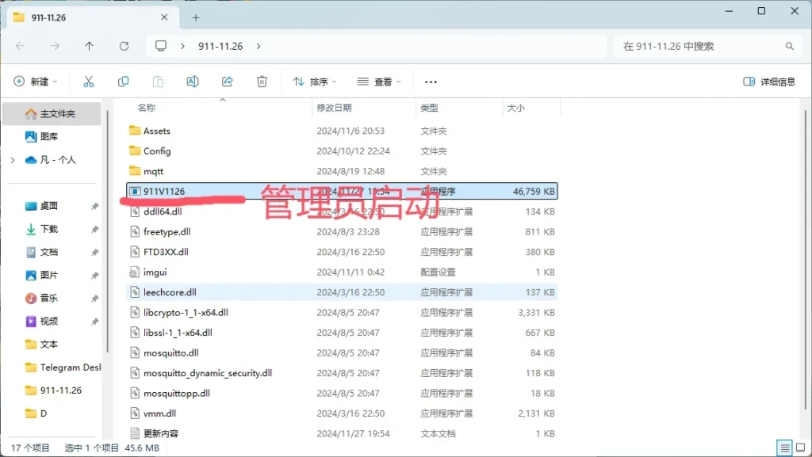The height and width of the screenshot is (457, 812).
Task: Select the imgui config file
Action: point(342,272)
